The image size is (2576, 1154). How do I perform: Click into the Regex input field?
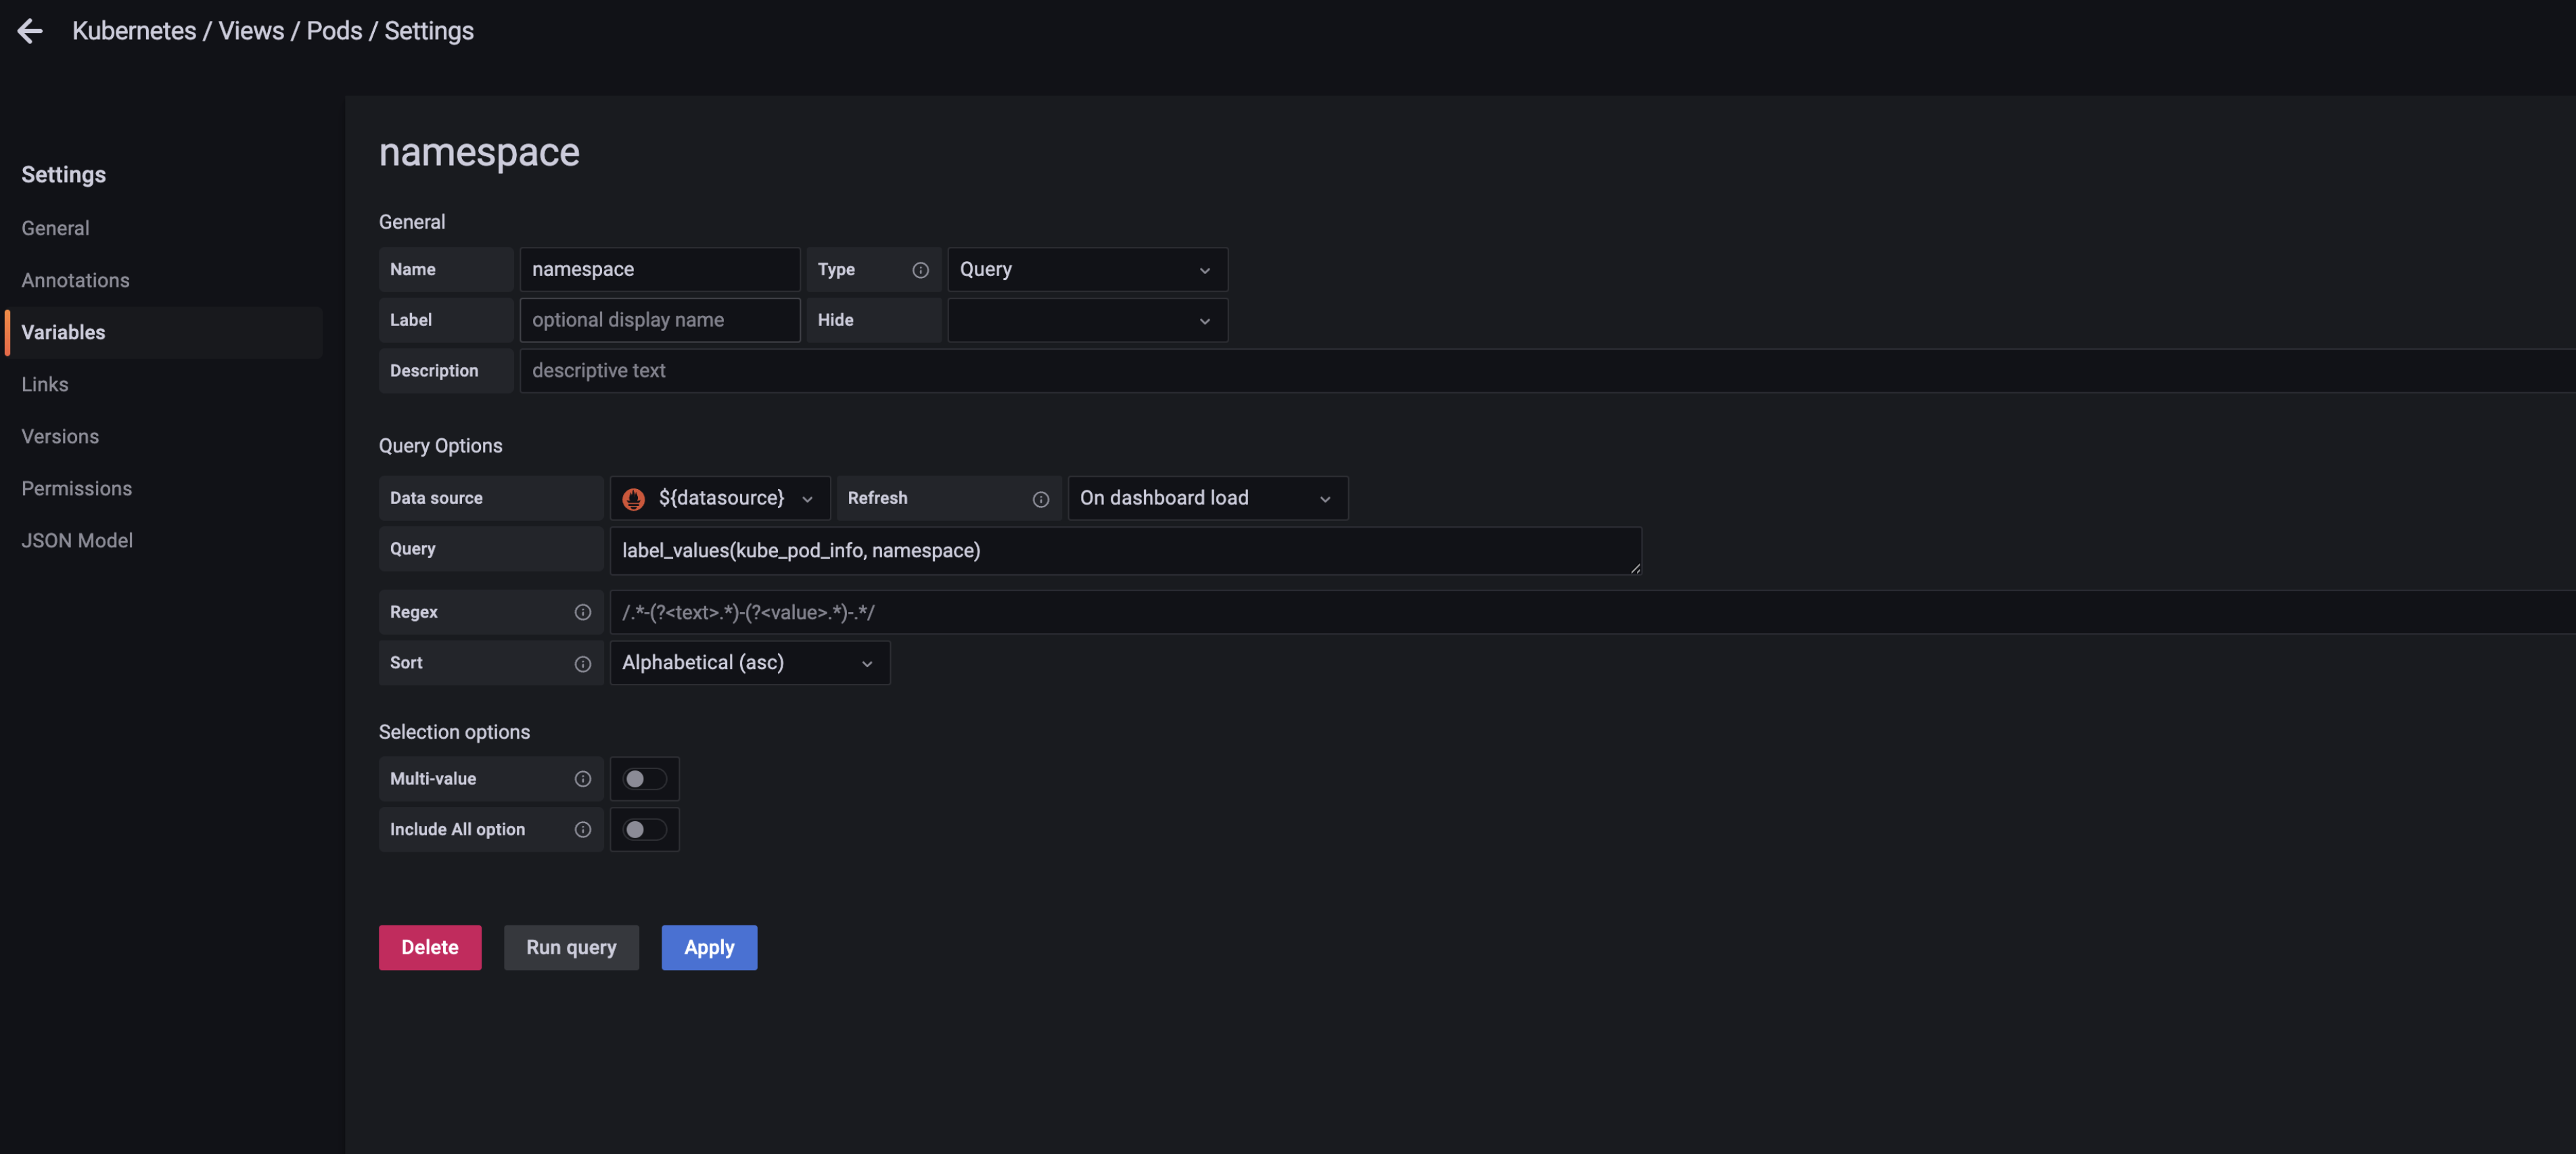click(x=1500, y=612)
